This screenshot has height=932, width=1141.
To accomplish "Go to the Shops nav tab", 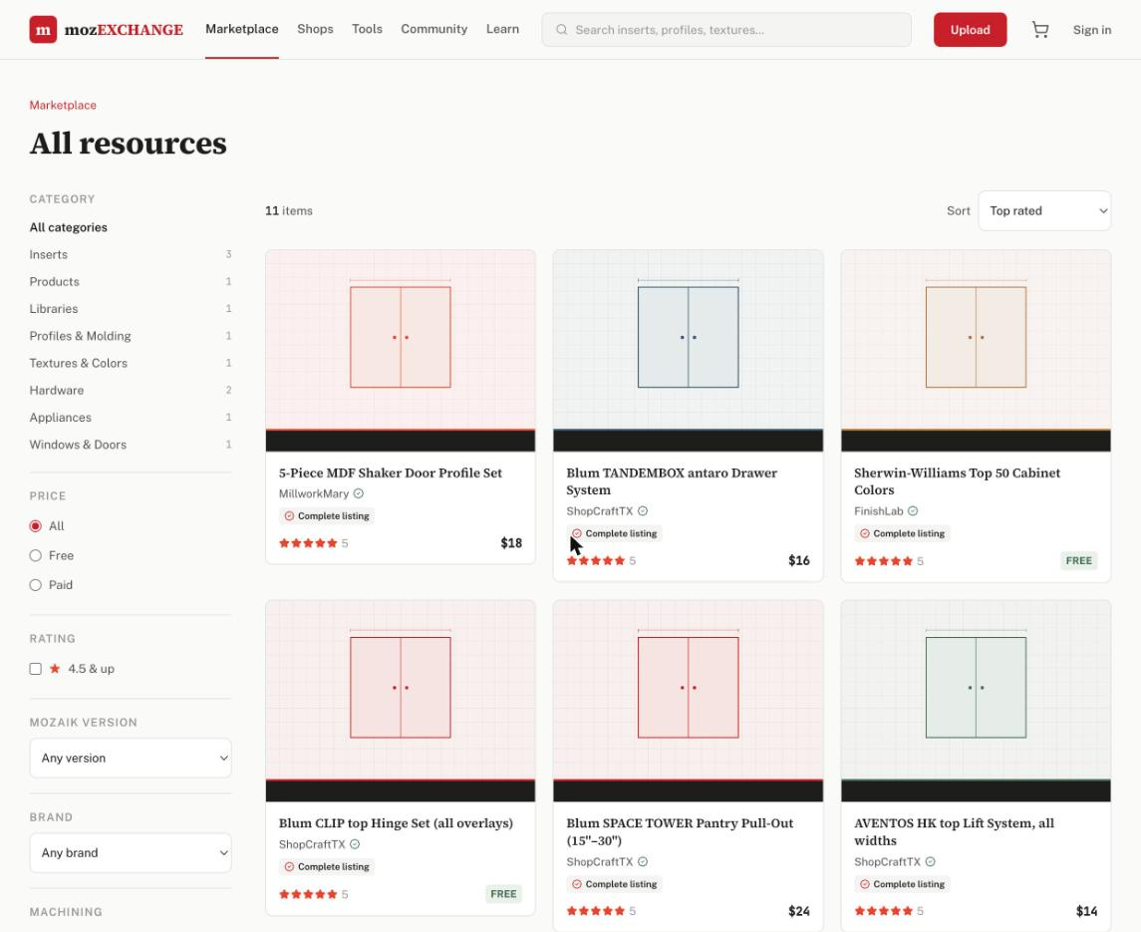I will [315, 29].
